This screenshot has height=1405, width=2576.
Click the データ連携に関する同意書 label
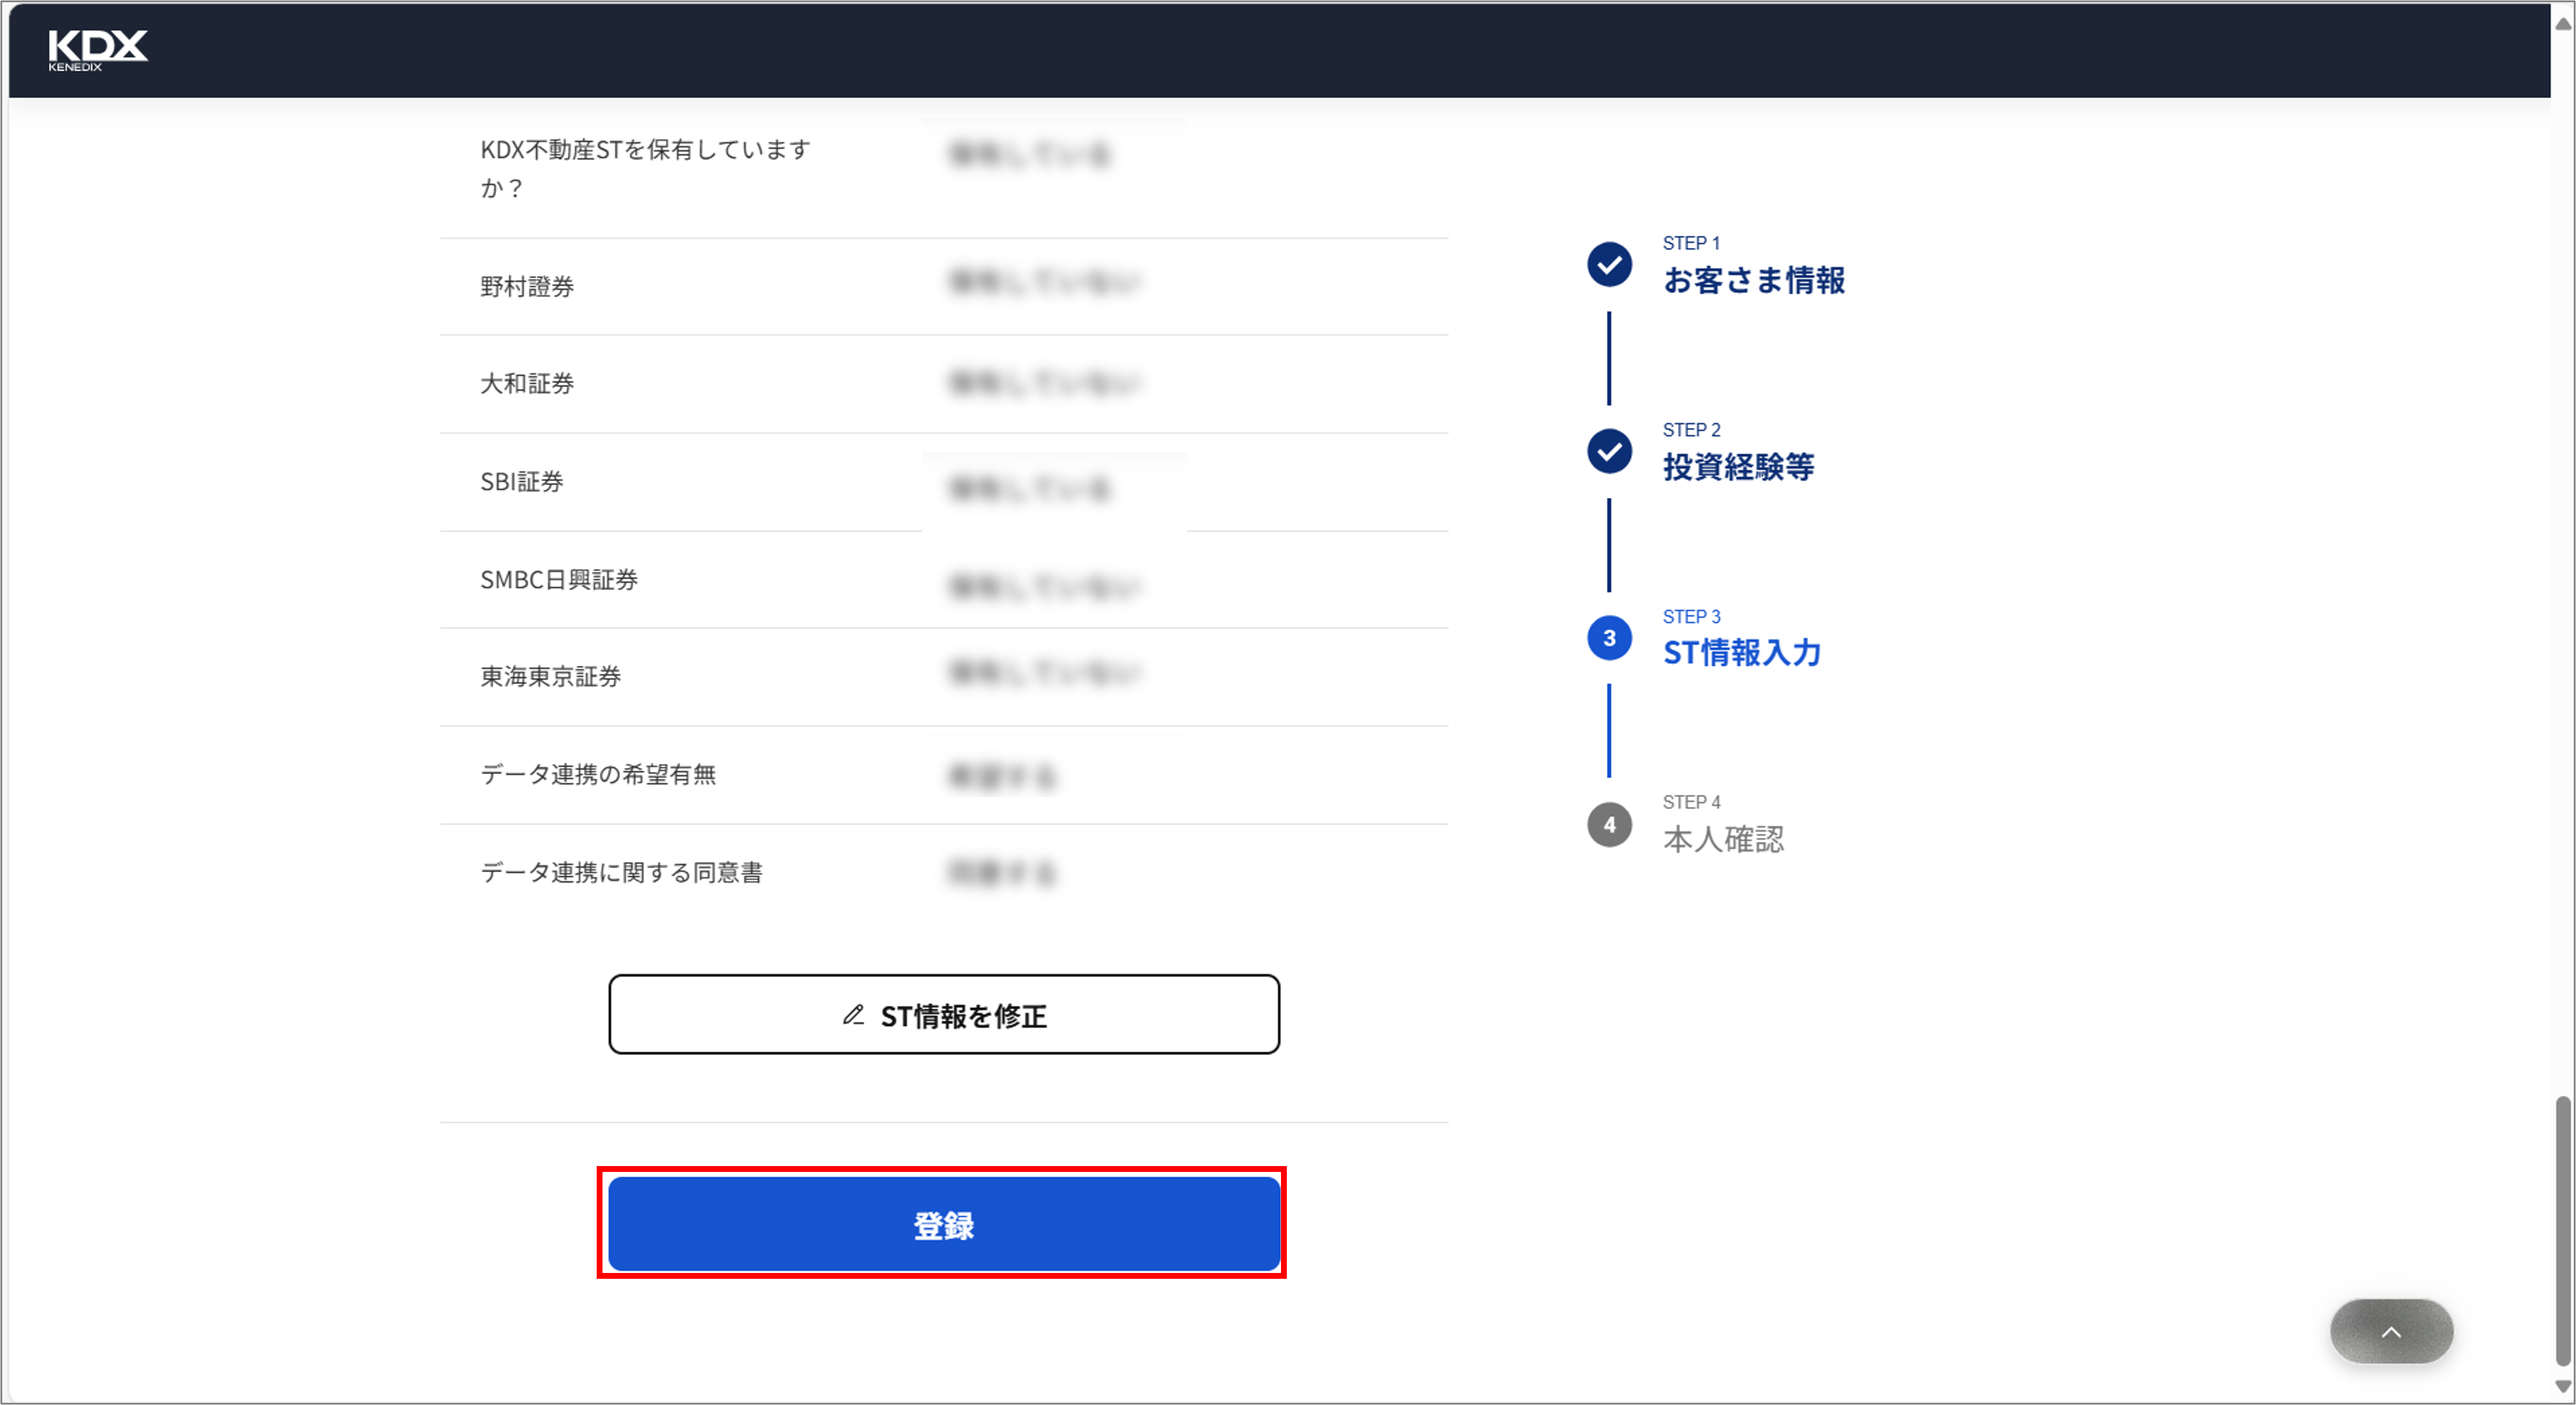tap(621, 873)
